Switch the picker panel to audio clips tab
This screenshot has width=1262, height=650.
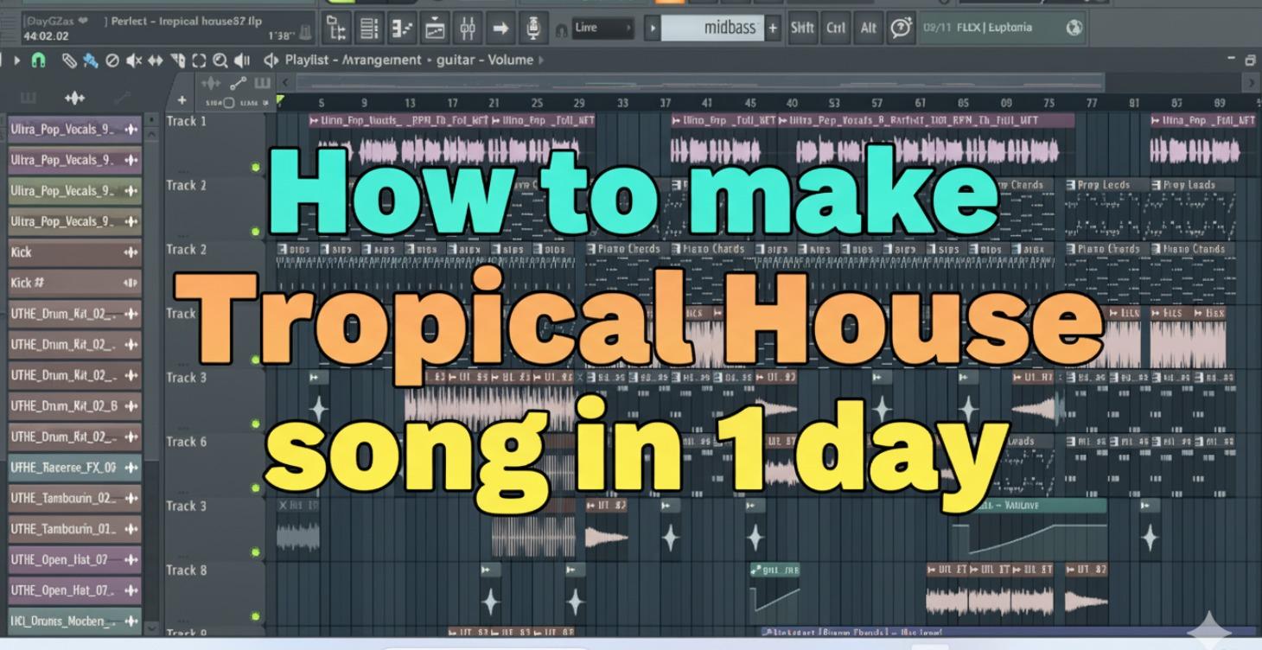pyautogui.click(x=75, y=98)
